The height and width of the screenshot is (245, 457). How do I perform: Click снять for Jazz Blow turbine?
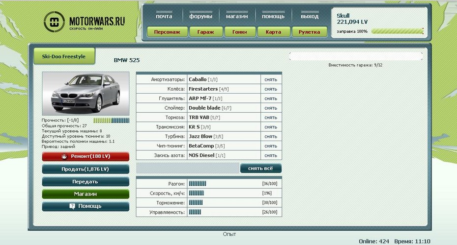coord(271,137)
